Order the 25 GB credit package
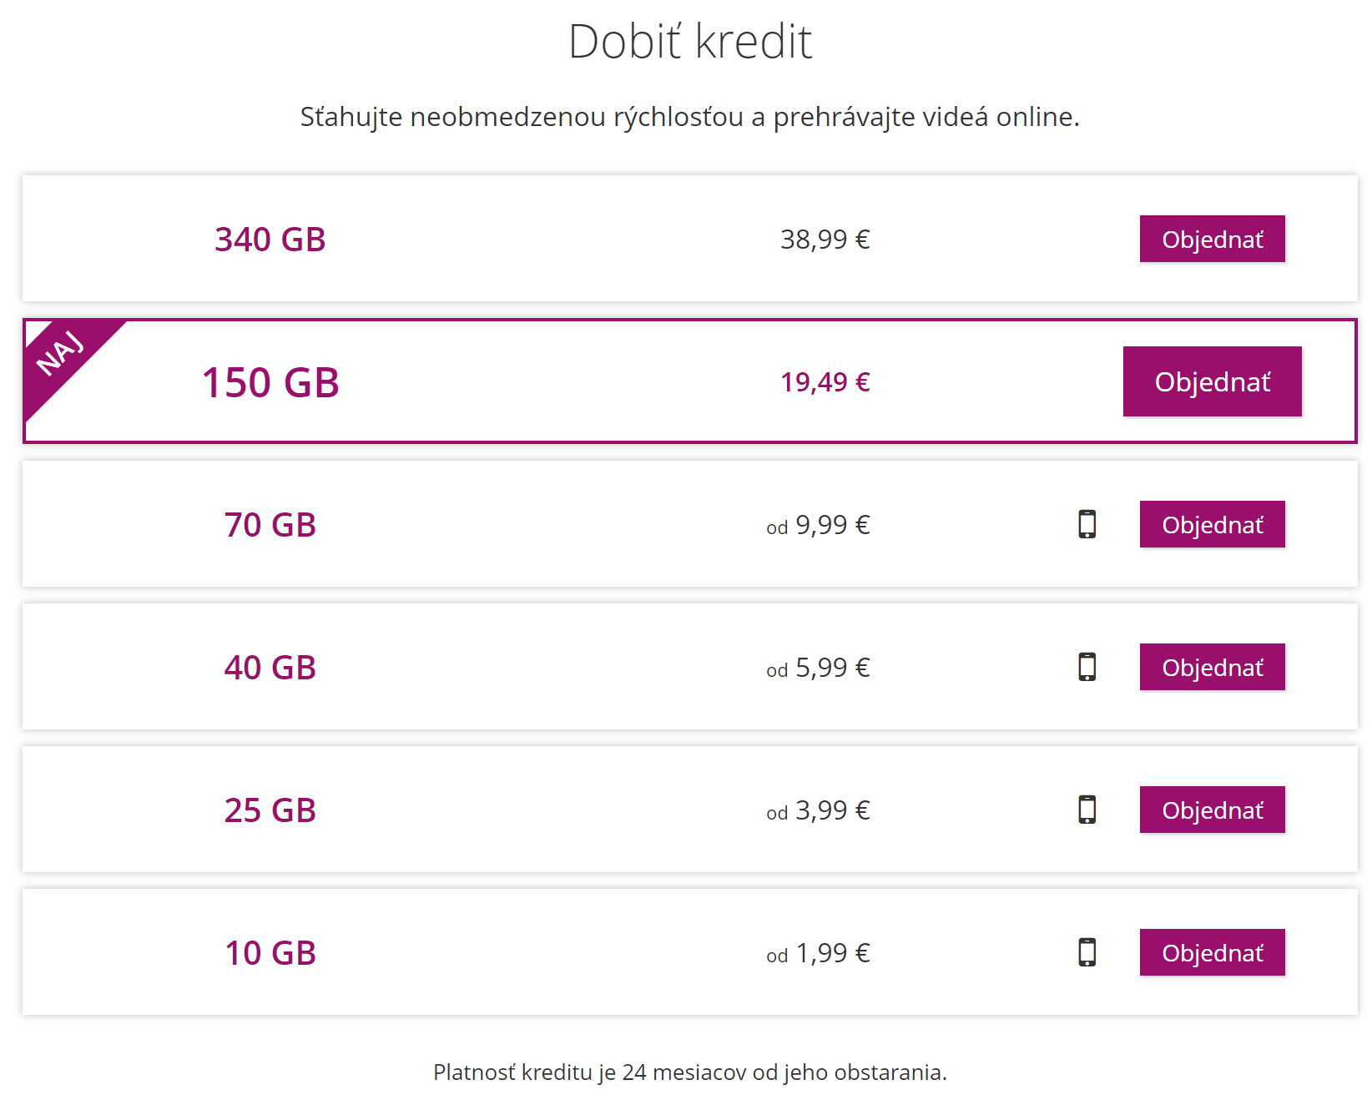Viewport: 1372px width, 1105px height. click(x=1212, y=810)
